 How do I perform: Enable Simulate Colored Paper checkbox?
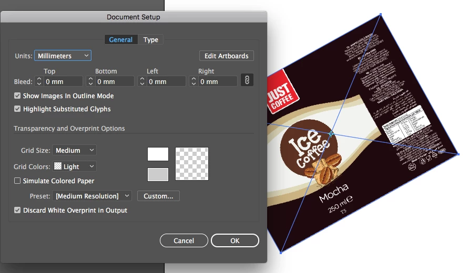tap(17, 181)
